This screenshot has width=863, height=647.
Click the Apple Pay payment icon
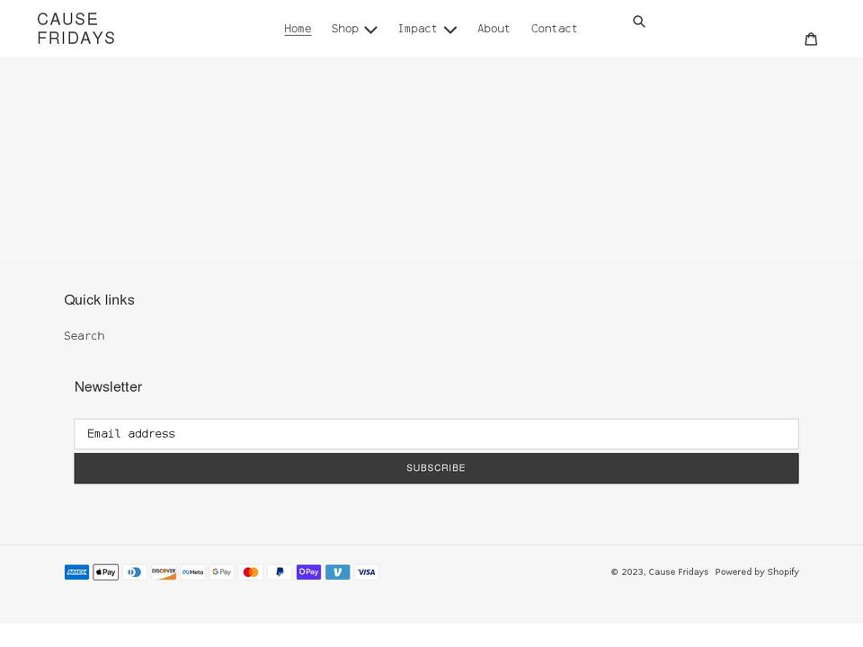tap(106, 572)
